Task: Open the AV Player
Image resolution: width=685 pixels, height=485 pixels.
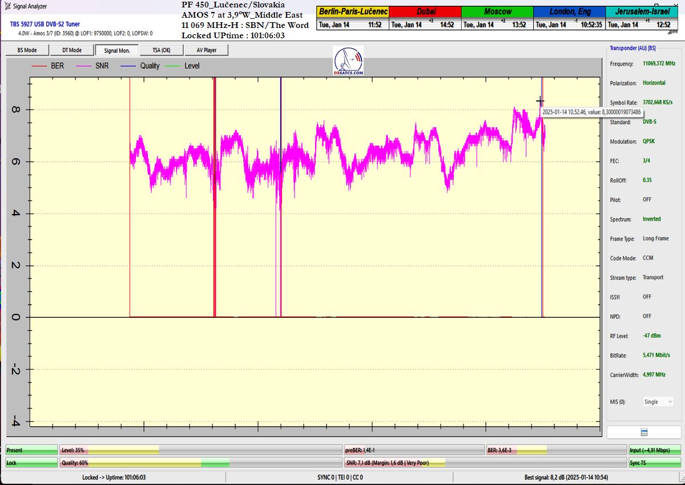Action: click(x=206, y=50)
